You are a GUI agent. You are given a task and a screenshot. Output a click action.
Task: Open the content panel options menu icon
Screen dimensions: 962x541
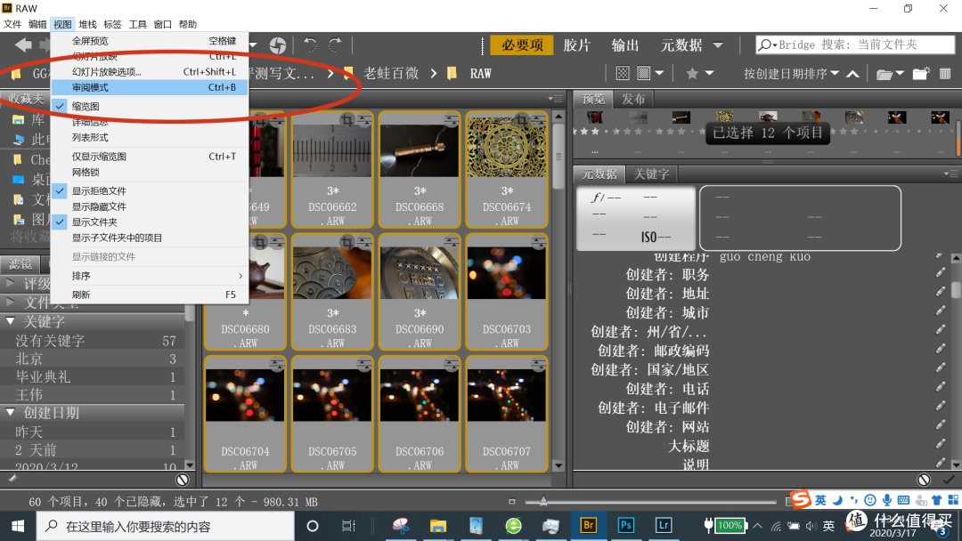(555, 99)
